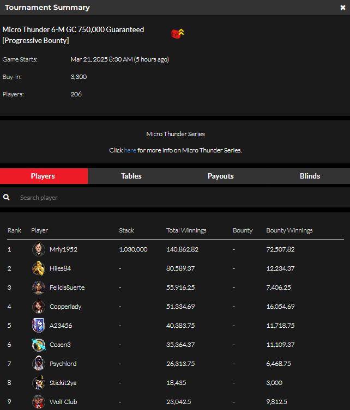Focus the Search player input field
This screenshot has height=410, width=350.
tap(175, 198)
